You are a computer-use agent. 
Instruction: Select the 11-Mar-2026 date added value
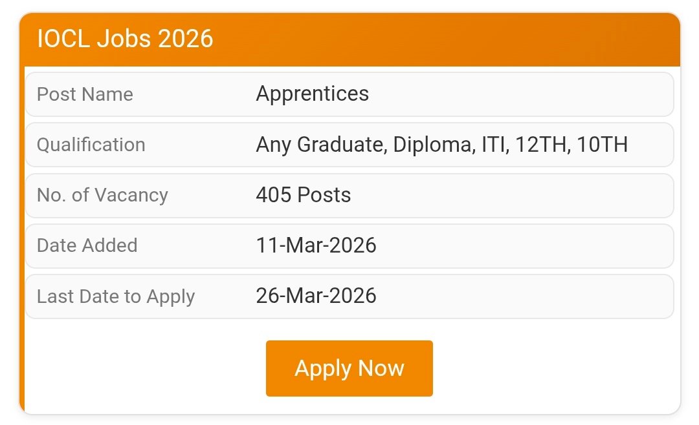(x=316, y=245)
